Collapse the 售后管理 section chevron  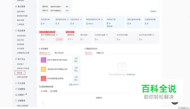(x=35, y=7)
